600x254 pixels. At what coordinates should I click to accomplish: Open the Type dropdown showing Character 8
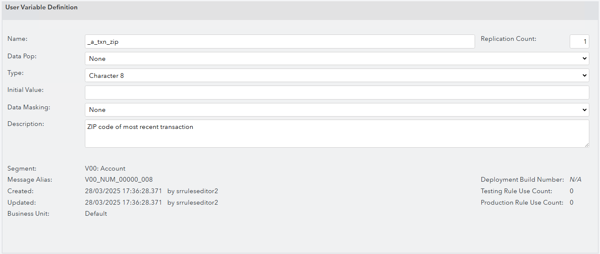tap(336, 75)
